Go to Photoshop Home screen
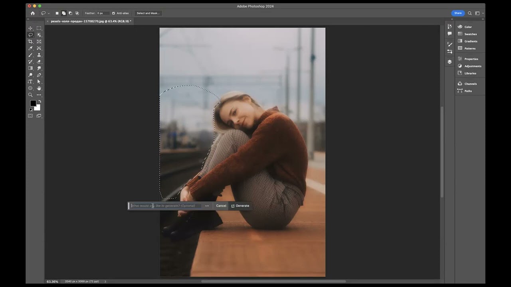Viewport: 511px width, 287px height. tap(33, 13)
